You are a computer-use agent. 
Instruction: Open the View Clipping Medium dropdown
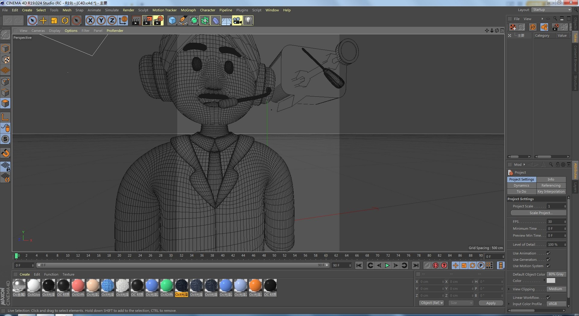pyautogui.click(x=557, y=289)
